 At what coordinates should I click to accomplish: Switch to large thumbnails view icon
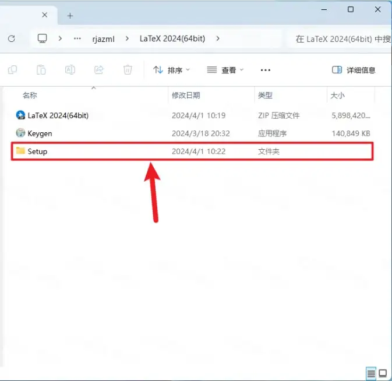click(x=383, y=373)
